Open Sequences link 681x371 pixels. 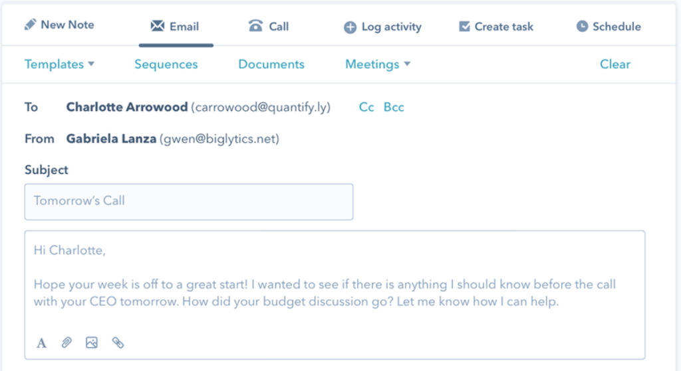166,64
